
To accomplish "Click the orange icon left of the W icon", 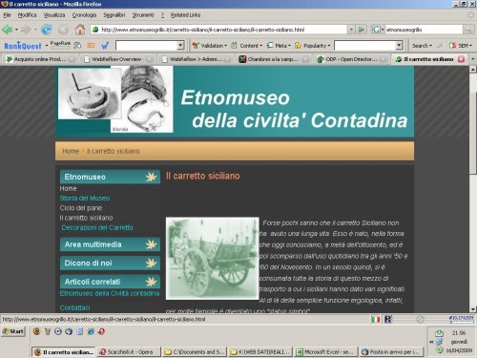I will (x=91, y=46).
